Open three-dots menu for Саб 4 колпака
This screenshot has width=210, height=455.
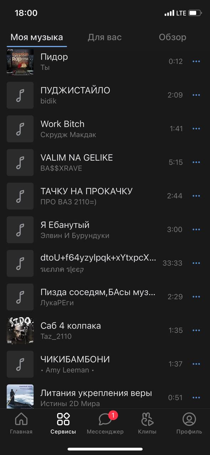tap(196, 331)
